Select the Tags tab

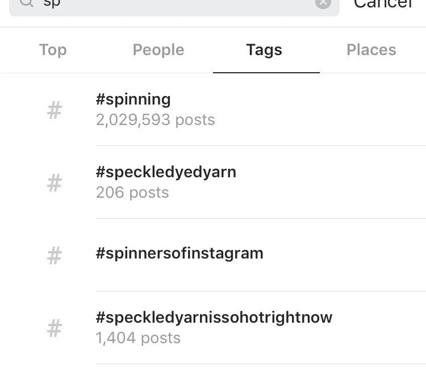click(264, 50)
